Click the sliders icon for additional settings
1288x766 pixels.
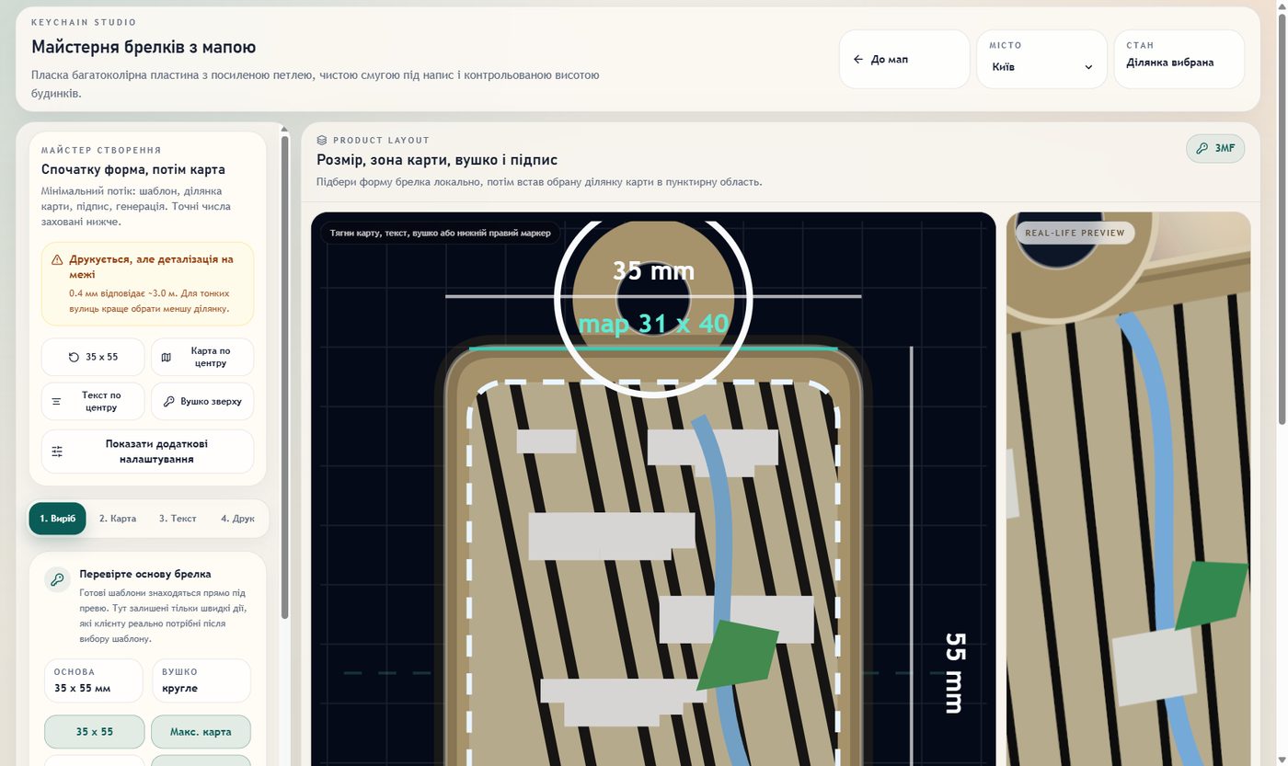click(x=57, y=452)
